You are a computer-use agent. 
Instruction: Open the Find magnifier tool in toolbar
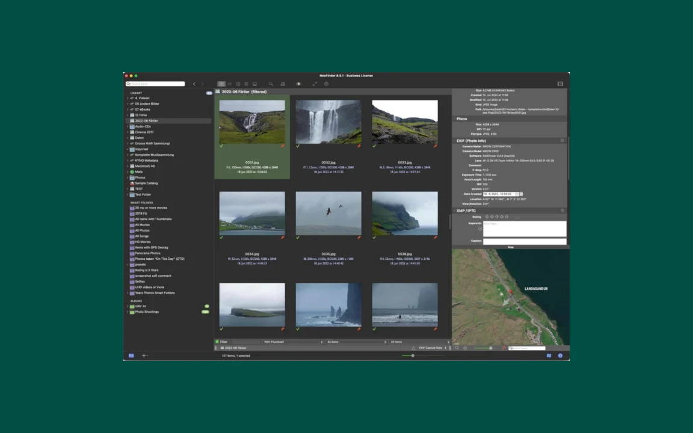pyautogui.click(x=271, y=84)
